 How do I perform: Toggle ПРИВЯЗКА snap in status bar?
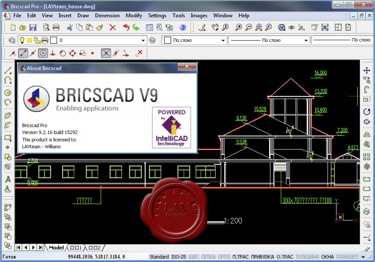point(262,257)
